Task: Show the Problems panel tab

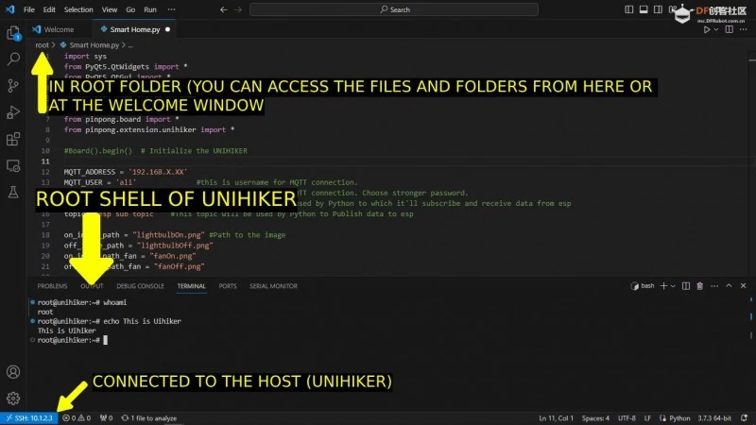Action: pyautogui.click(x=52, y=286)
